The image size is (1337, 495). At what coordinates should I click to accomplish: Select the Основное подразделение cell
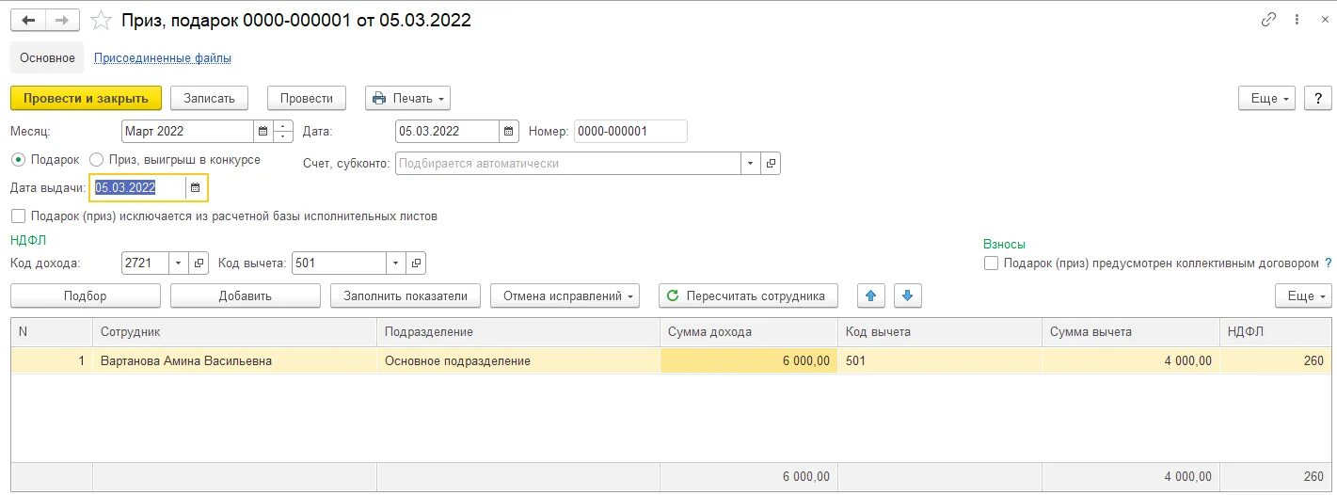coord(518,360)
